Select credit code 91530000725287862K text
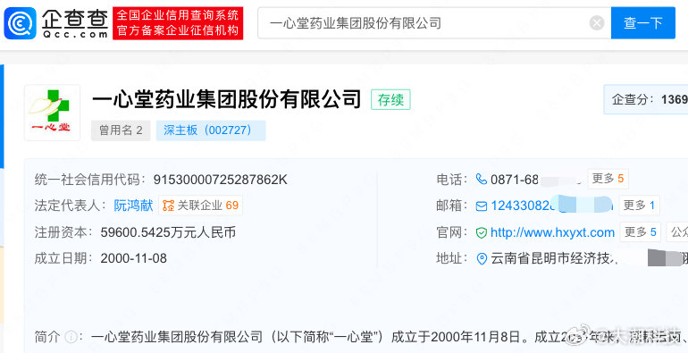Image resolution: width=688 pixels, height=353 pixels. coord(221,179)
